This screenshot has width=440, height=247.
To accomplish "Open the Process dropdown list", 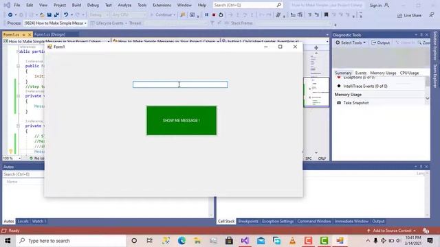I will 55,23.
